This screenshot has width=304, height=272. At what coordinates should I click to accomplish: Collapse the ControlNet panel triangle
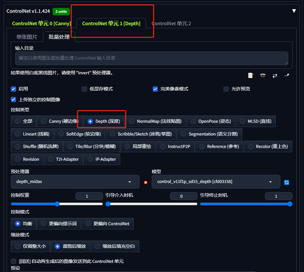point(294,11)
